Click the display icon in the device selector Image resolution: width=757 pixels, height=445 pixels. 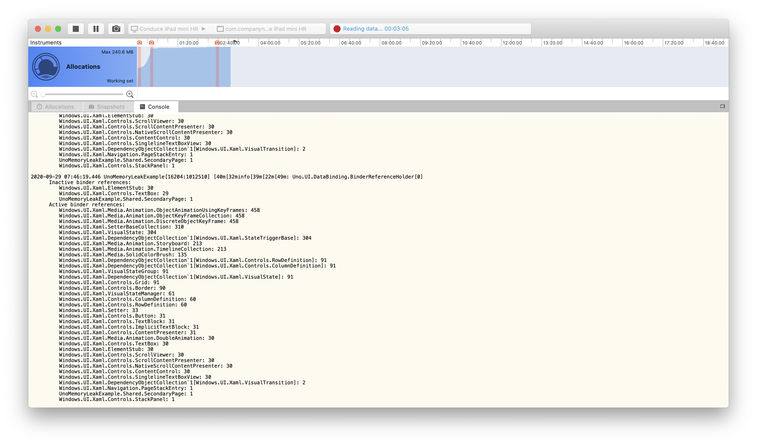point(135,29)
